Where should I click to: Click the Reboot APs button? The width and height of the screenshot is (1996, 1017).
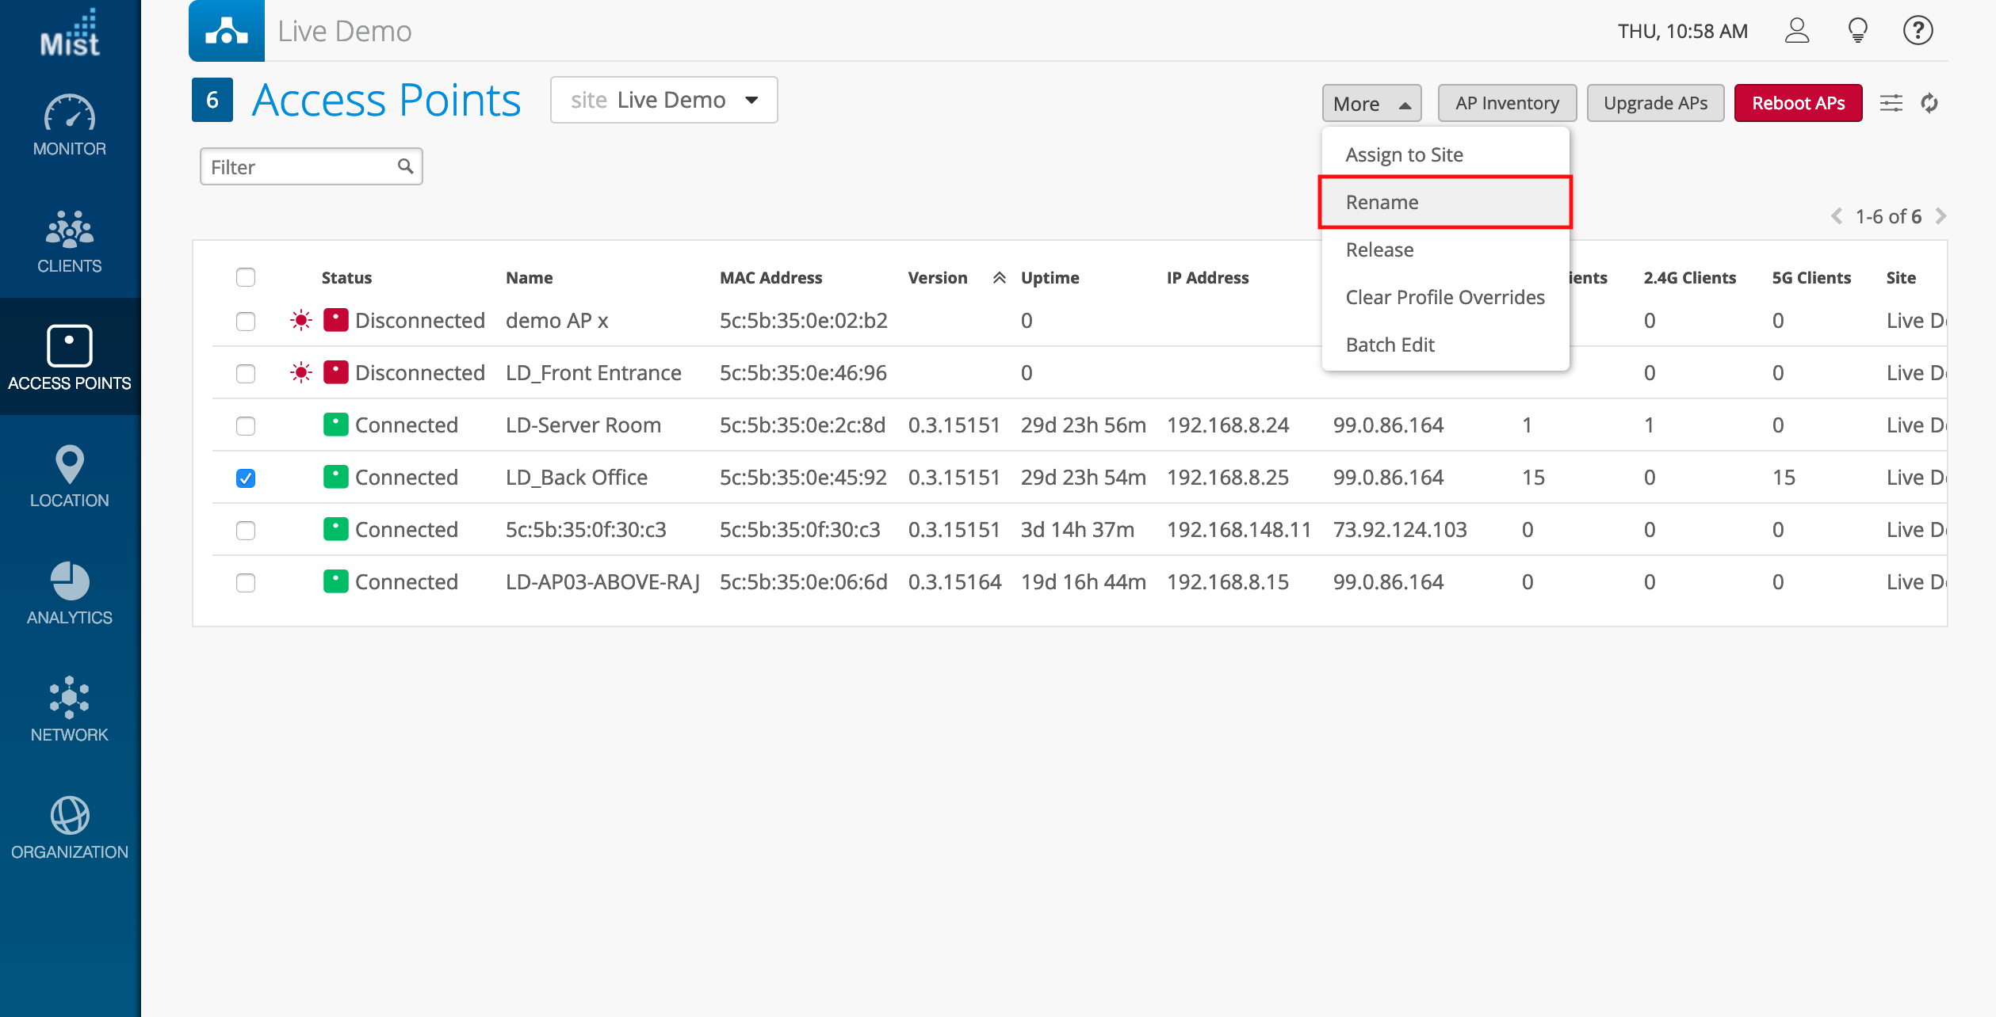(x=1797, y=103)
